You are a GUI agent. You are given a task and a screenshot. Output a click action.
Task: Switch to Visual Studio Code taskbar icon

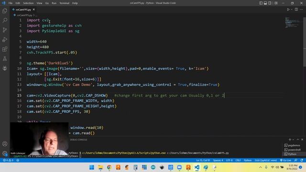pyautogui.click(x=197, y=167)
